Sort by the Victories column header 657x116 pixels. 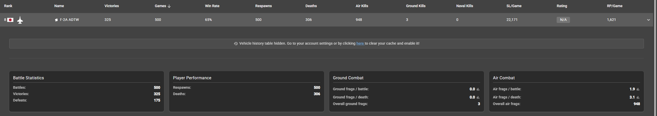(x=112, y=6)
